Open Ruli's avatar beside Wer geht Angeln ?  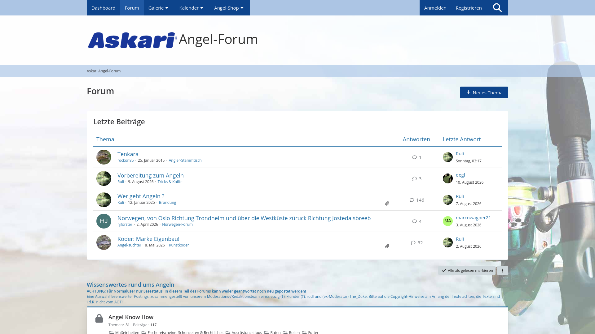104,200
